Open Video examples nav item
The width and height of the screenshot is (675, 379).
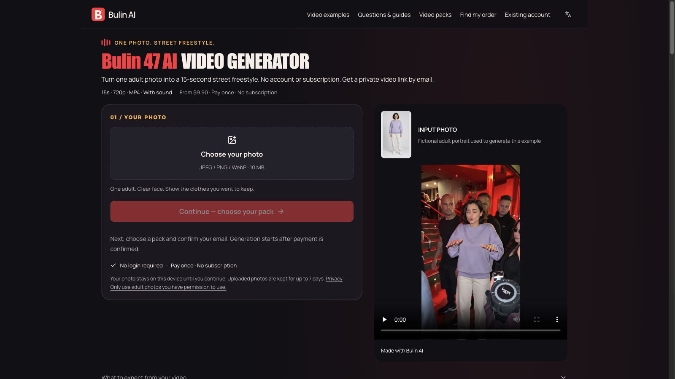(328, 15)
